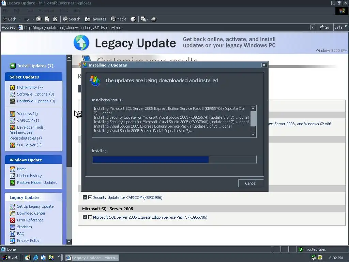Click the Download Center icon
This screenshot has width=349, height=262.
pos(13,213)
